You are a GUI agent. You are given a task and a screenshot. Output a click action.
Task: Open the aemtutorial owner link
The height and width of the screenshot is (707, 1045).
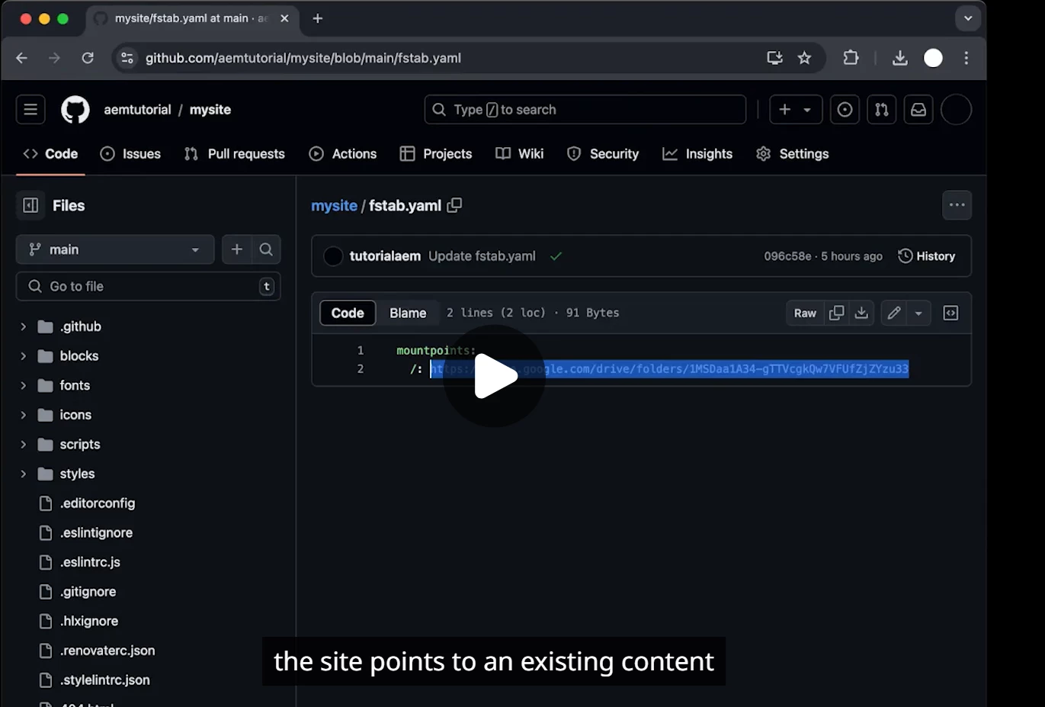(x=137, y=110)
